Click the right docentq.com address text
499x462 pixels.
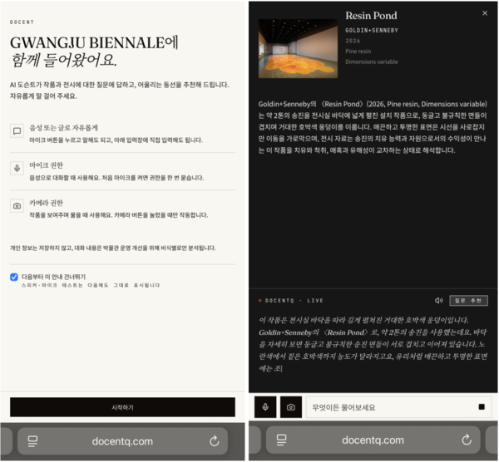tap(373, 440)
